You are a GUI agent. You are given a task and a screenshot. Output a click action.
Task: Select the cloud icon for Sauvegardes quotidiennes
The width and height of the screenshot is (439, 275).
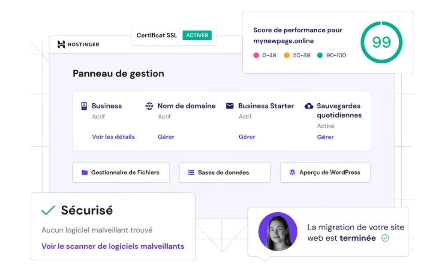click(x=309, y=106)
